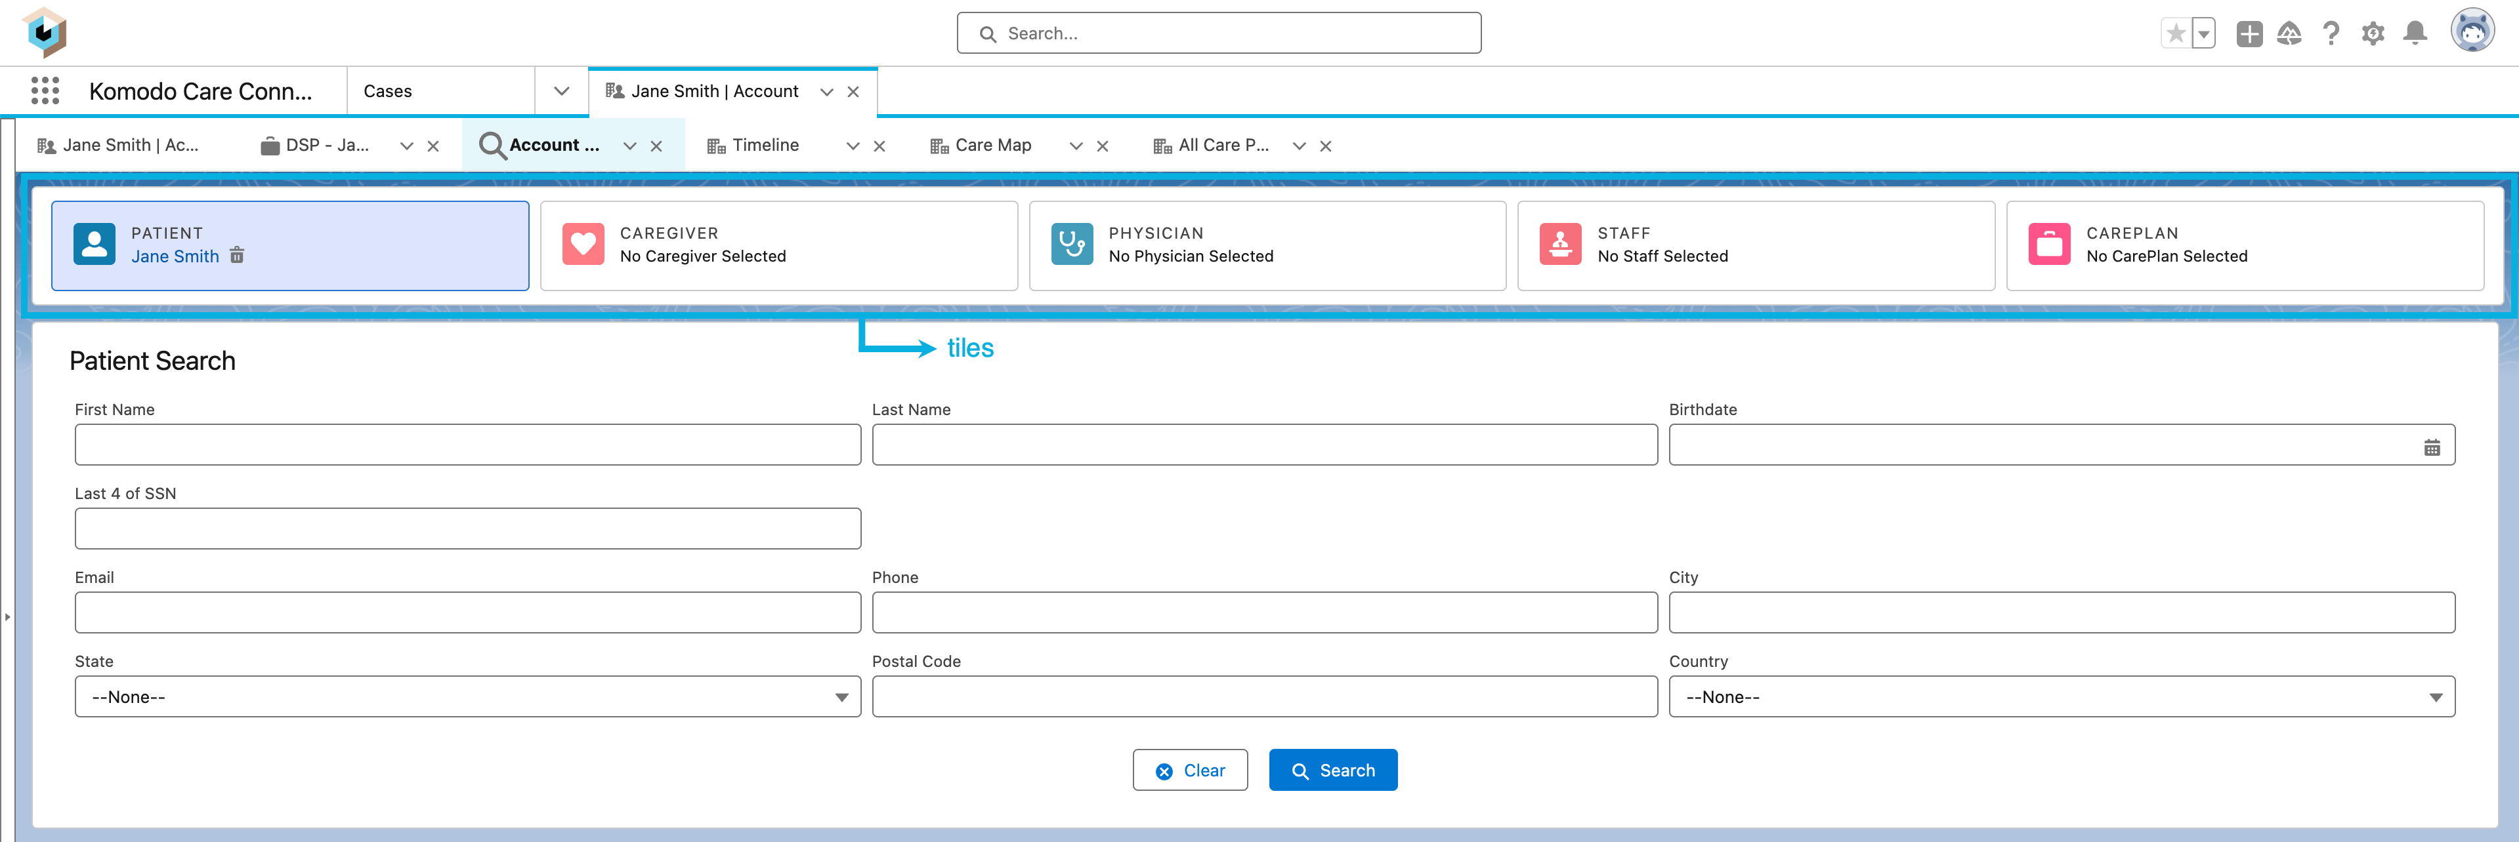Close the DSP - Ja... subtab

coord(433,146)
